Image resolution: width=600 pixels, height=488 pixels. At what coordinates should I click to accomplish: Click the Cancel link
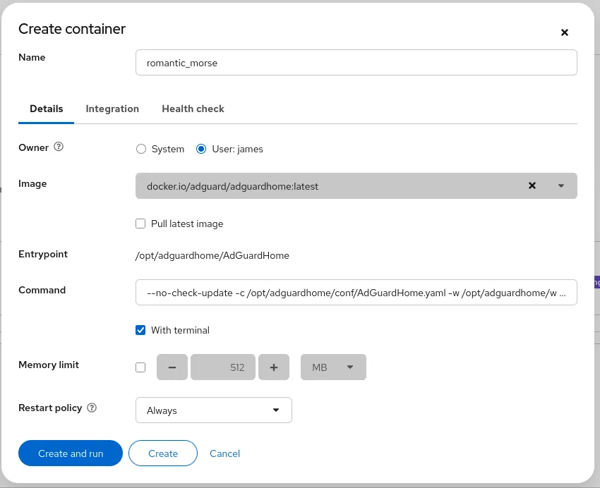(x=224, y=453)
